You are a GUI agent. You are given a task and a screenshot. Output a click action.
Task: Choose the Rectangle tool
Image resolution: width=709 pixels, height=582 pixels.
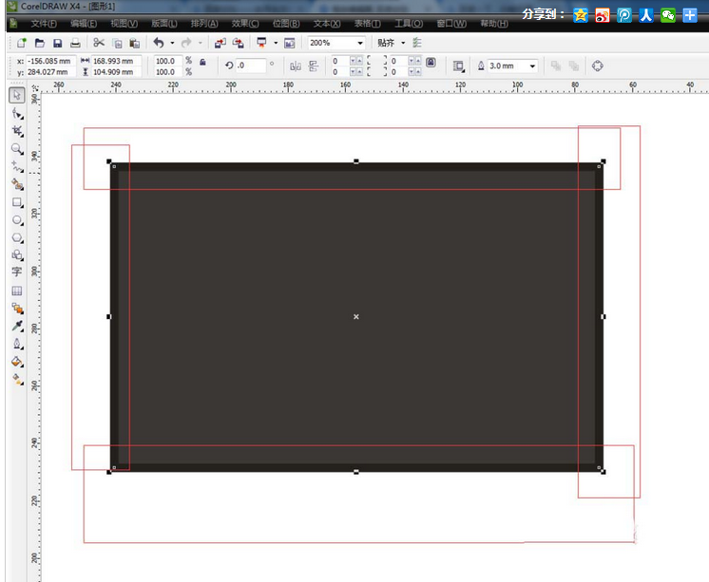tap(17, 202)
